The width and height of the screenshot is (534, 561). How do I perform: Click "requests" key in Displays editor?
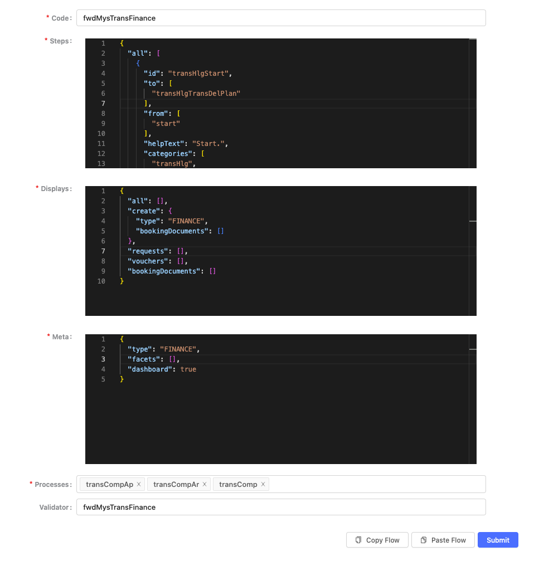148,251
